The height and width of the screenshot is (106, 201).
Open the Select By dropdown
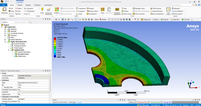click(175, 19)
